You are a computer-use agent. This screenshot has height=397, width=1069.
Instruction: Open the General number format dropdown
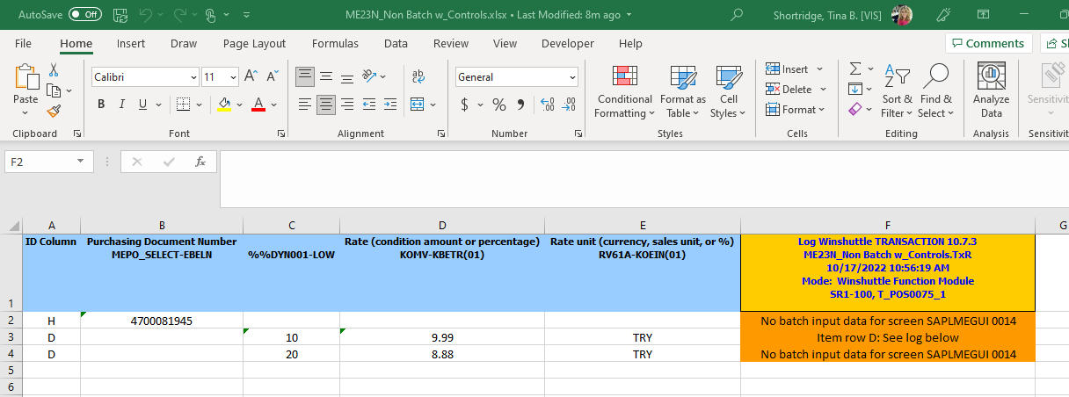click(571, 76)
